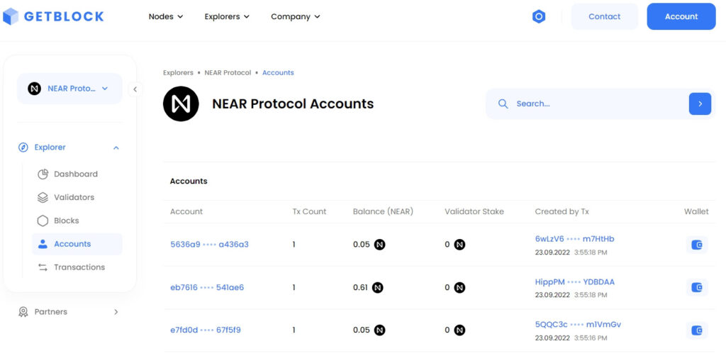
Task: Click the large NEAR Protocol logo icon
Action: point(181,104)
